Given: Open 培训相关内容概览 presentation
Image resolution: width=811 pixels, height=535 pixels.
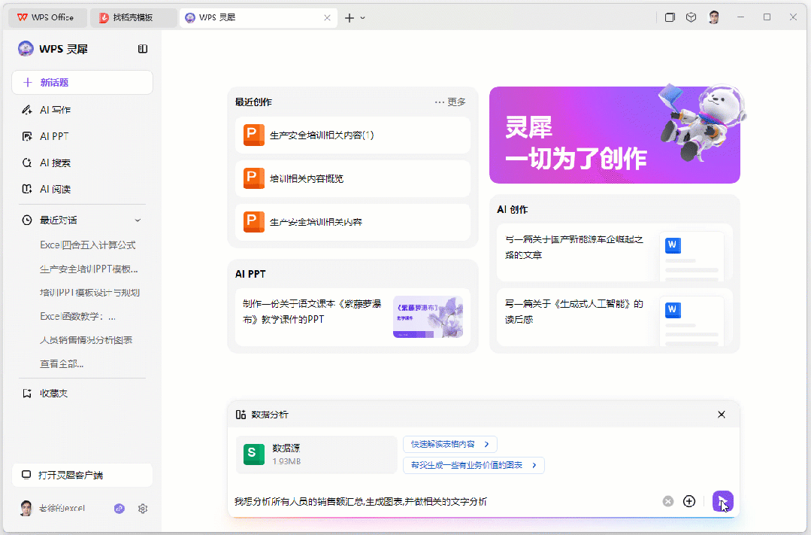Looking at the screenshot, I should pyautogui.click(x=353, y=178).
